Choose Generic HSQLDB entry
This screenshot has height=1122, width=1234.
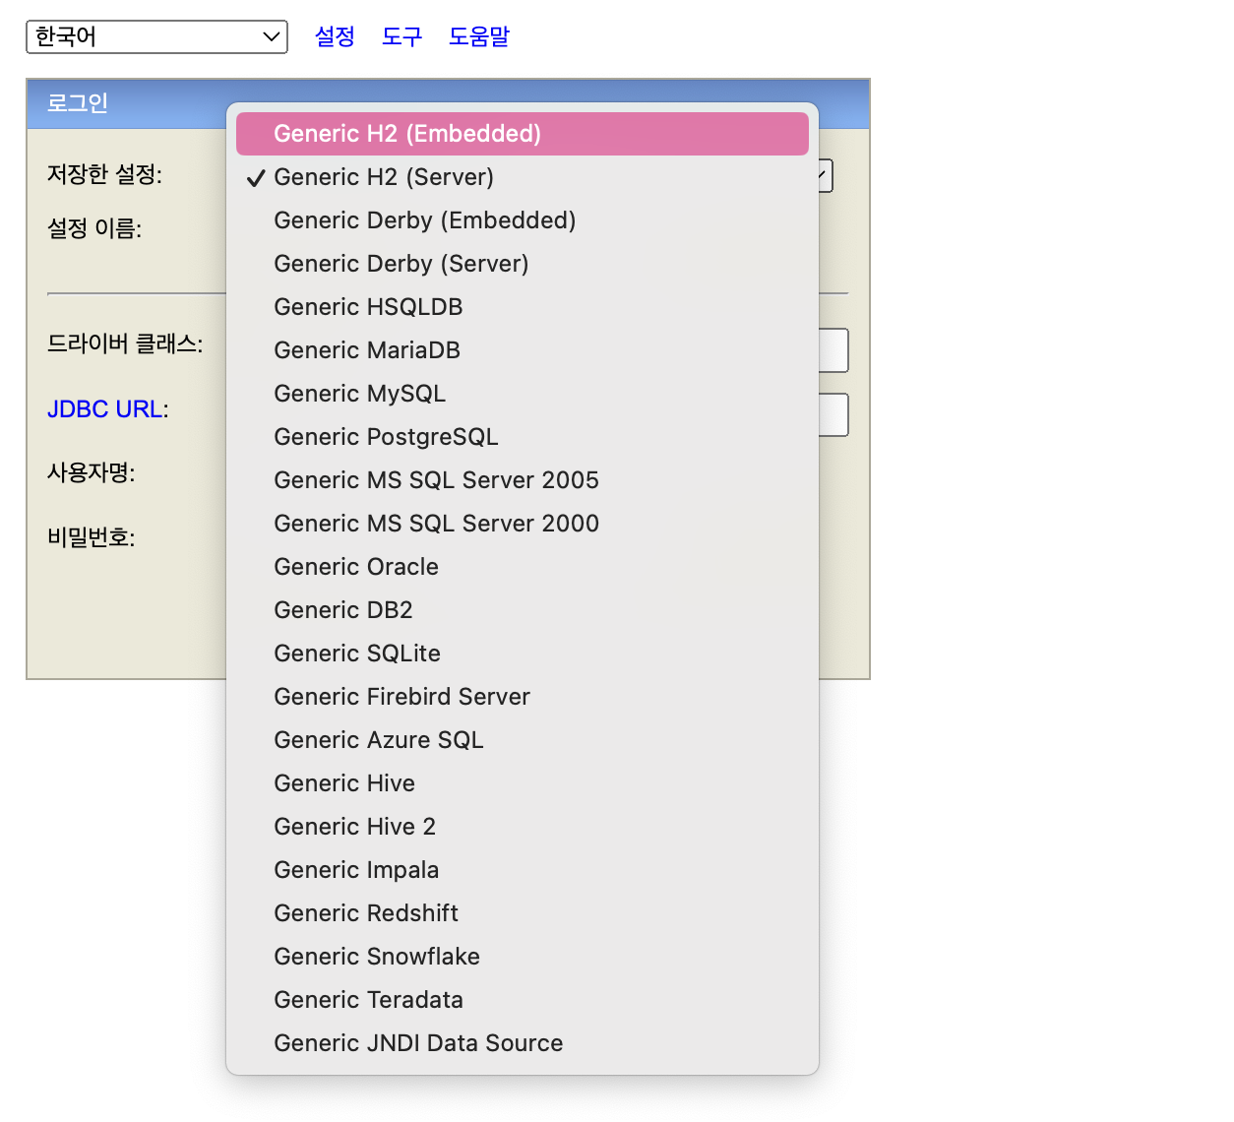pyautogui.click(x=523, y=307)
